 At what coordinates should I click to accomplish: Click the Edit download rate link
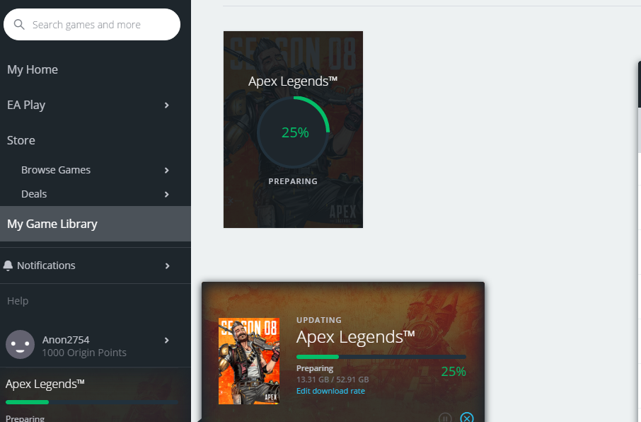point(330,391)
